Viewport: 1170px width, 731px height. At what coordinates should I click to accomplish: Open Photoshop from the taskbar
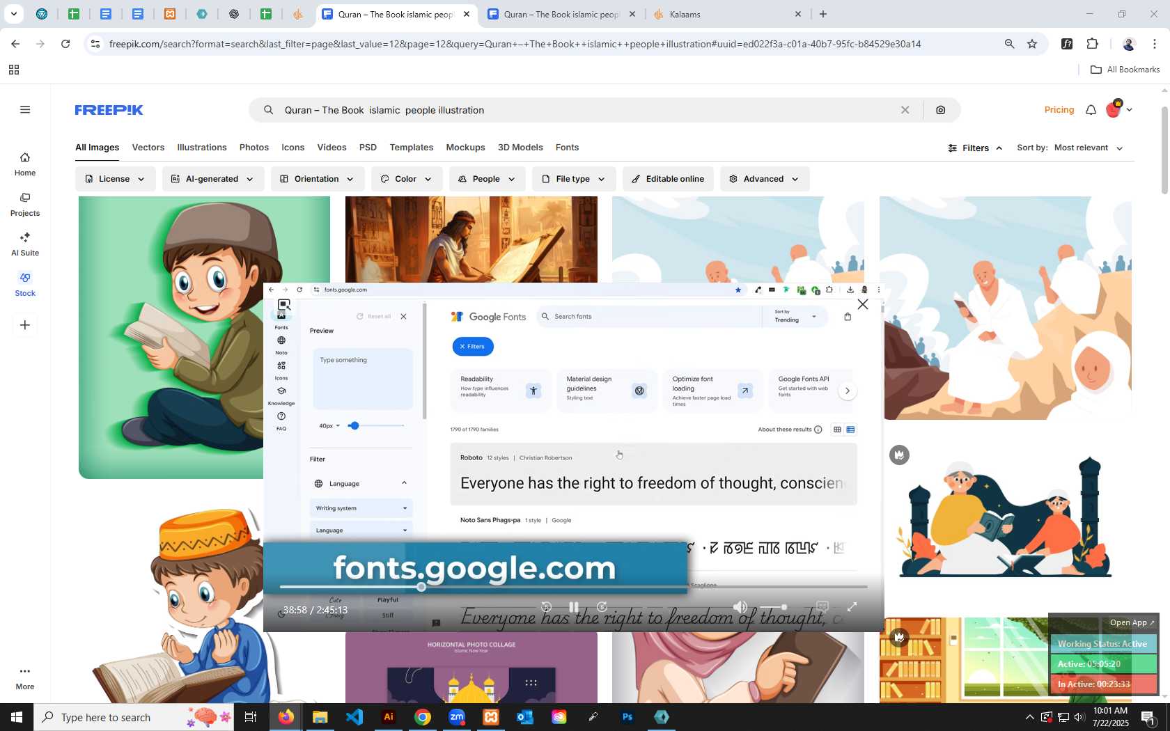(x=627, y=717)
